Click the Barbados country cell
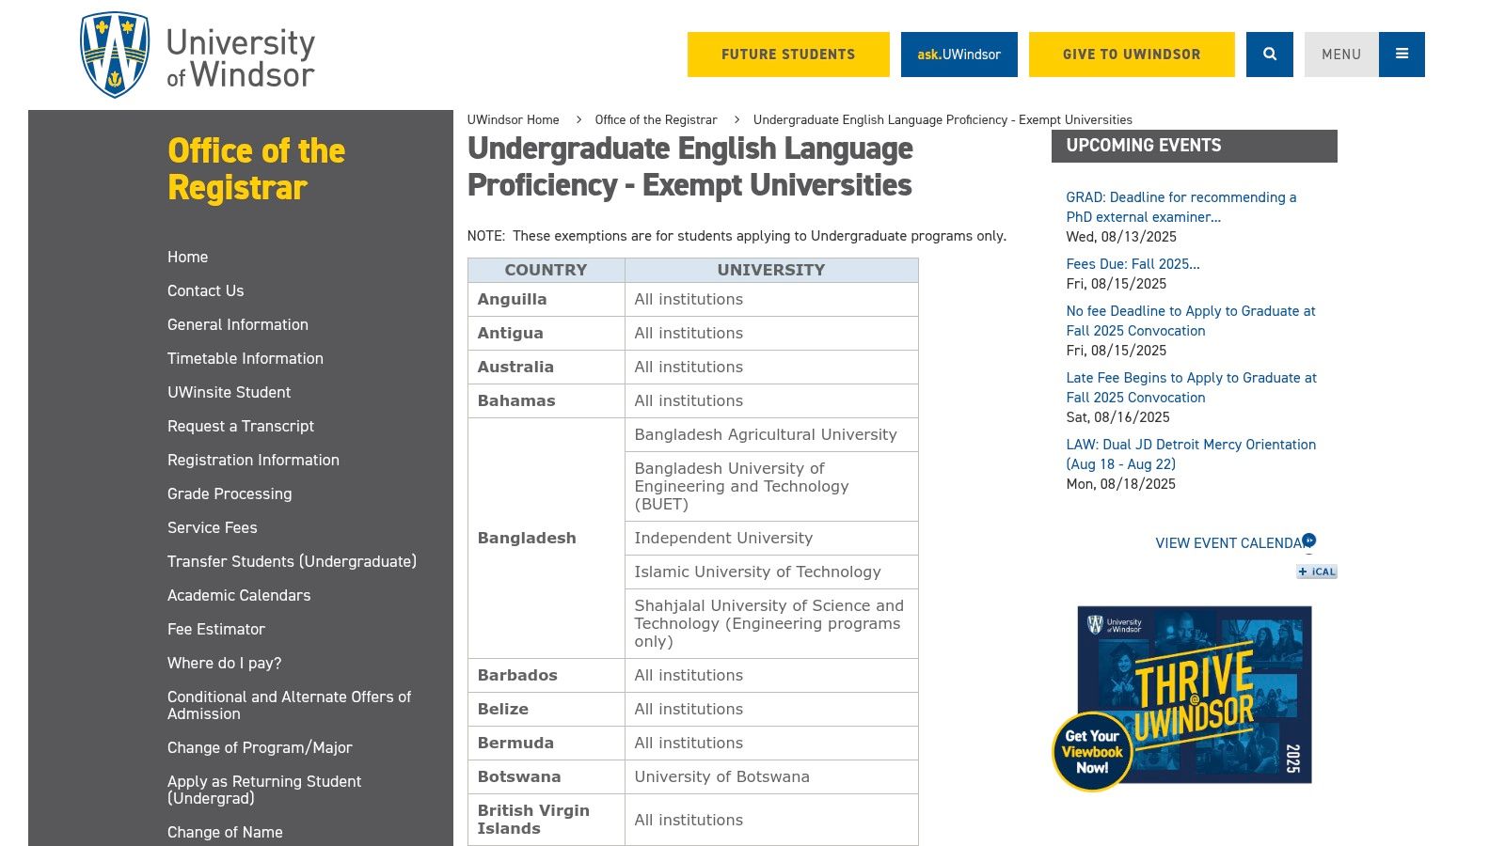The height and width of the screenshot is (846, 1505). 546,675
